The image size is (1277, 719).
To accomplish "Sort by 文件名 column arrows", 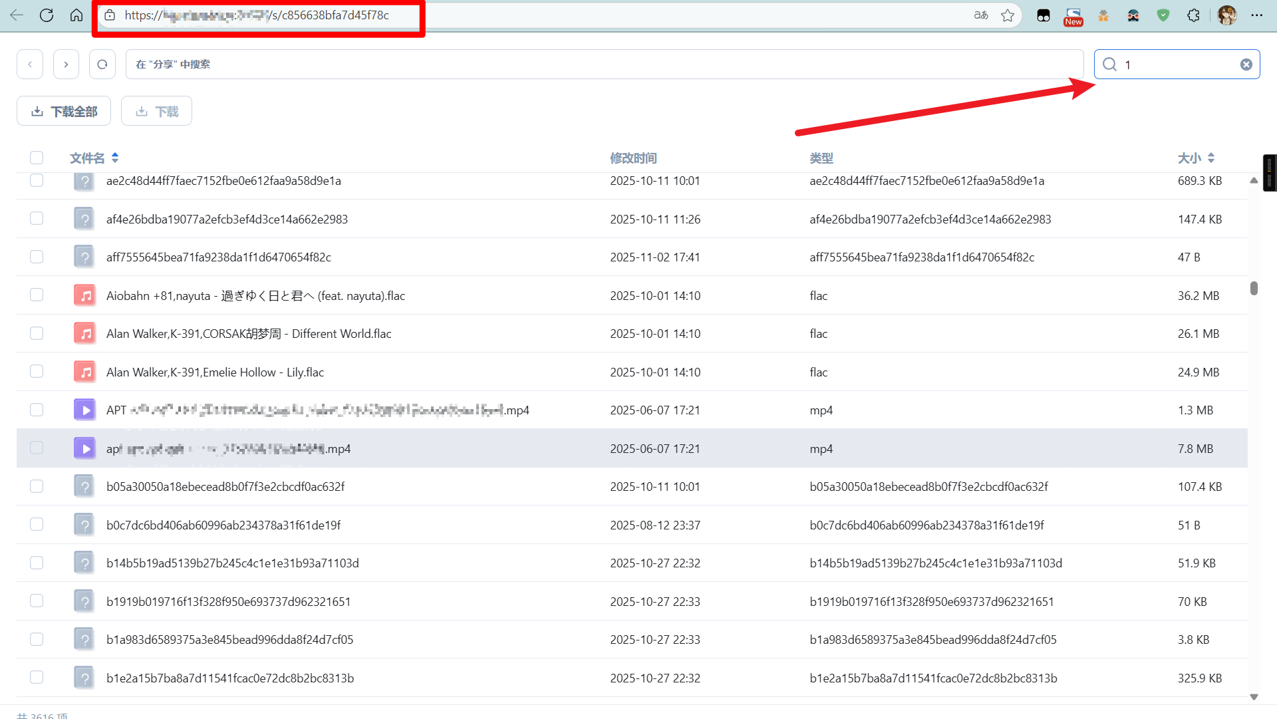I will tap(115, 158).
